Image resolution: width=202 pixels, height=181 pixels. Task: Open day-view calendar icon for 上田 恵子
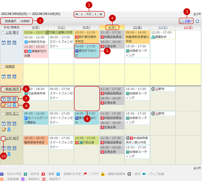[3, 43]
